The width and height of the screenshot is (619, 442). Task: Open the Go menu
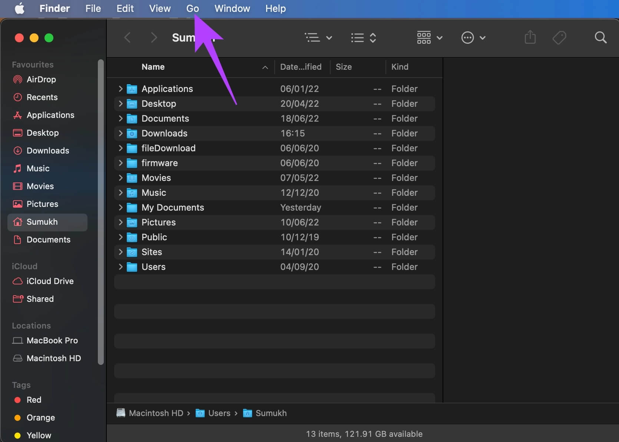tap(192, 8)
